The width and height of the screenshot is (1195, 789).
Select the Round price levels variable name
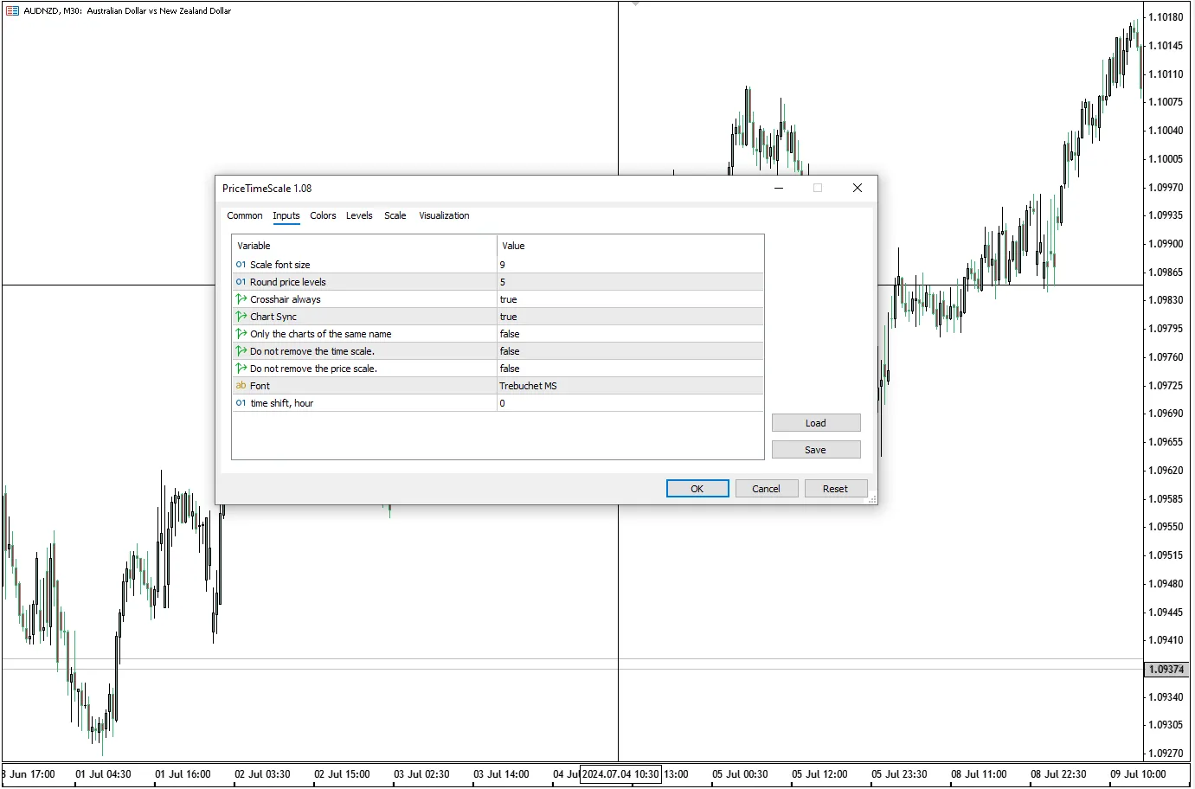click(x=288, y=282)
